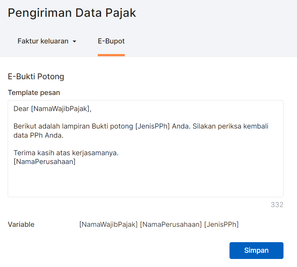Open the Faktur keluaran tab
The image size is (297, 267).
(47, 41)
